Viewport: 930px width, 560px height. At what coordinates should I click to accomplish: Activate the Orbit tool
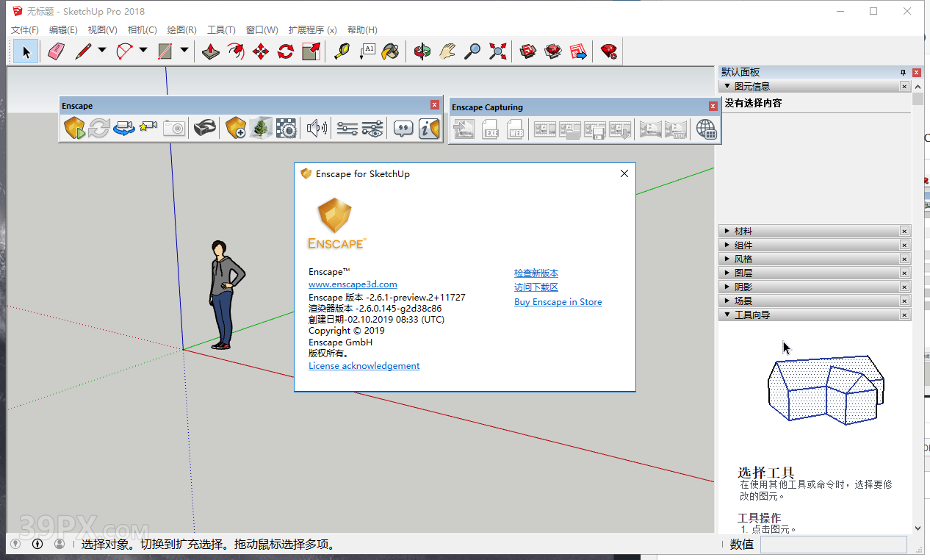(x=422, y=51)
